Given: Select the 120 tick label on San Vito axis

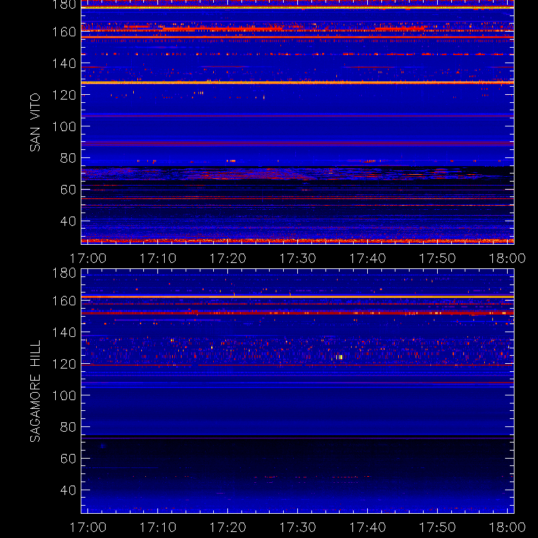Looking at the screenshot, I should [x=64, y=95].
